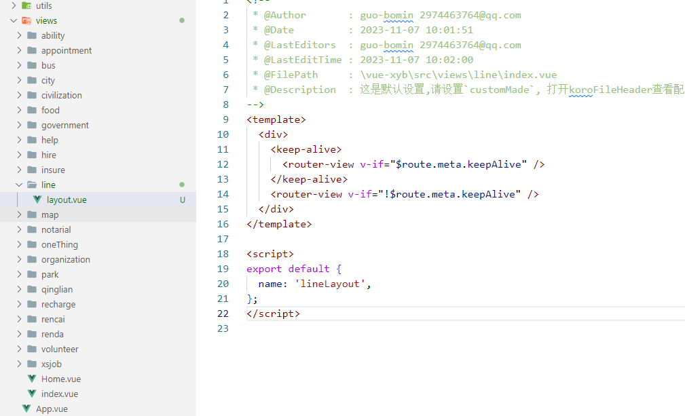The height and width of the screenshot is (416, 685).
Task: Expand the appointment folder chevron
Action: pyautogui.click(x=19, y=50)
